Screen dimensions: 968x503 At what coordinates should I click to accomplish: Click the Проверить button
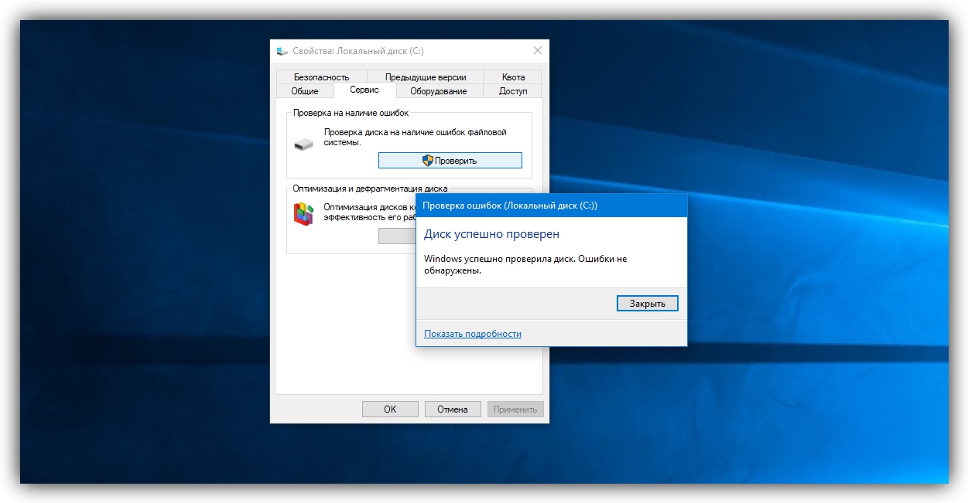click(450, 160)
